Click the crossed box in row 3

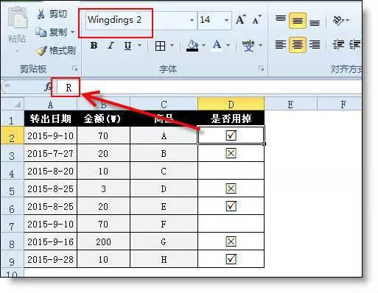[231, 153]
